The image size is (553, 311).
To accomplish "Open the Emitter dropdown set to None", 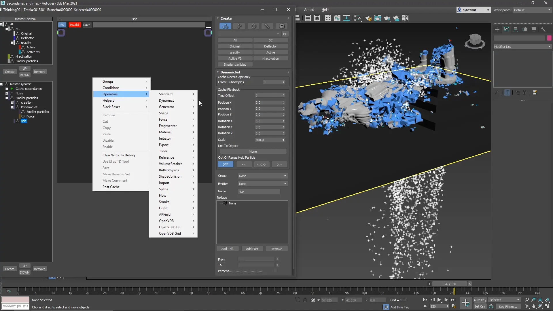I will [x=263, y=184].
